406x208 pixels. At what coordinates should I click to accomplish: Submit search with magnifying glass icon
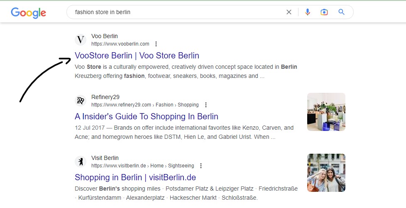coord(342,12)
